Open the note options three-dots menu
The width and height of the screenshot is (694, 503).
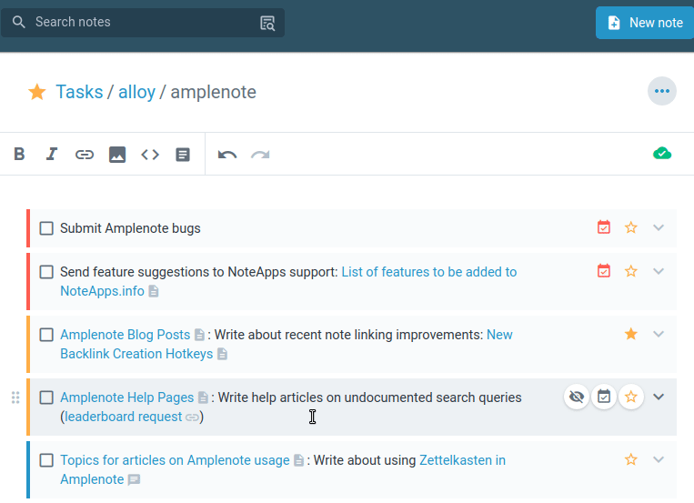[x=661, y=91]
